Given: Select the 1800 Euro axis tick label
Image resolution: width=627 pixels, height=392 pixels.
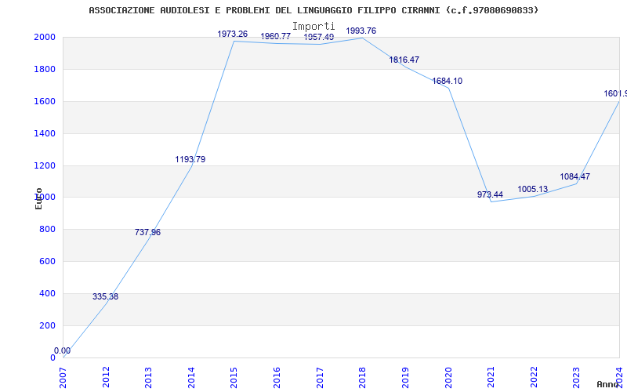Looking at the screenshot, I should coord(45,69).
